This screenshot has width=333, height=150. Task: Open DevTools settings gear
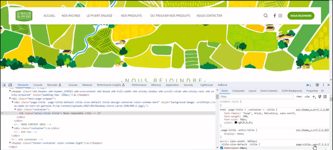point(317,85)
